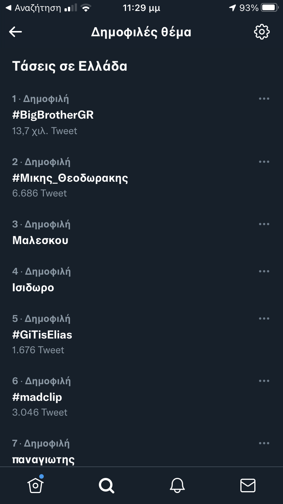
Task: Open the #Μικης_Θεοδωρακης trending hashtag
Action: 70,178
